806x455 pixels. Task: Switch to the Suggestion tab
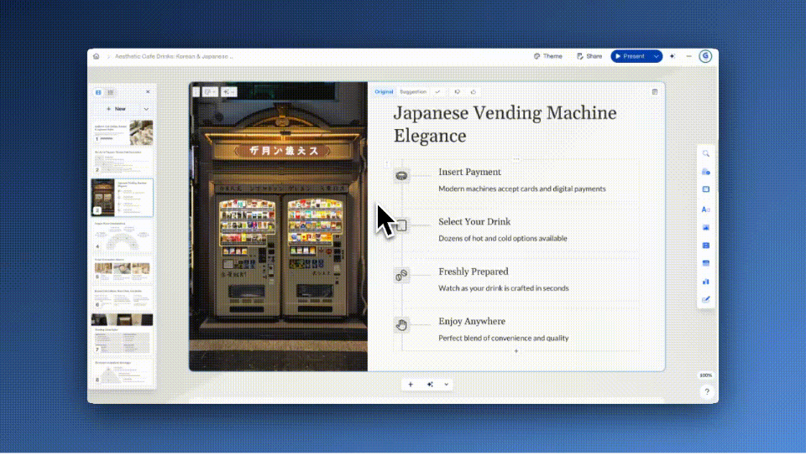[x=413, y=92]
